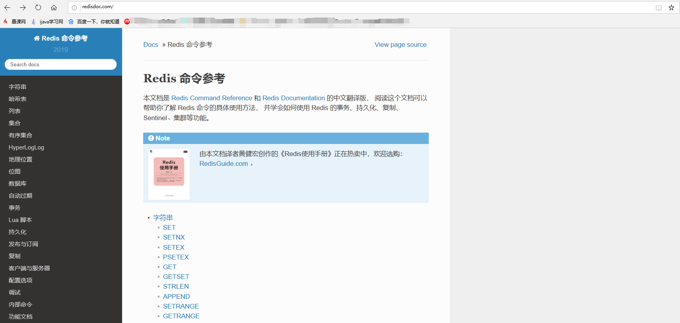
Task: Go forward in browser history
Action: [x=23, y=7]
